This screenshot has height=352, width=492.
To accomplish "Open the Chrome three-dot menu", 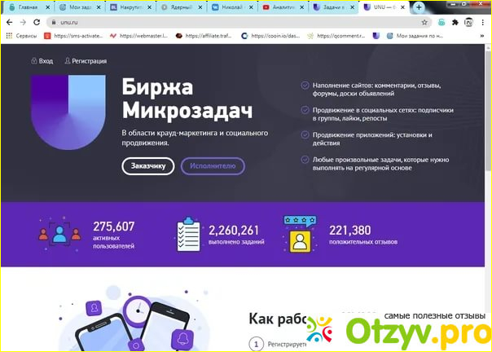I will [x=482, y=22].
